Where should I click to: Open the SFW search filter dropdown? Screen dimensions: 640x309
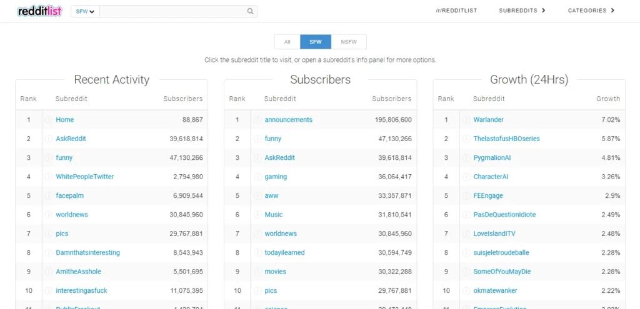point(85,11)
